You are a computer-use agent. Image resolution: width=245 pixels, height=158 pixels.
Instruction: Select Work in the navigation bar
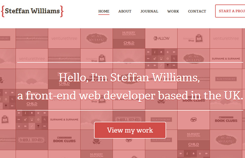point(173,11)
